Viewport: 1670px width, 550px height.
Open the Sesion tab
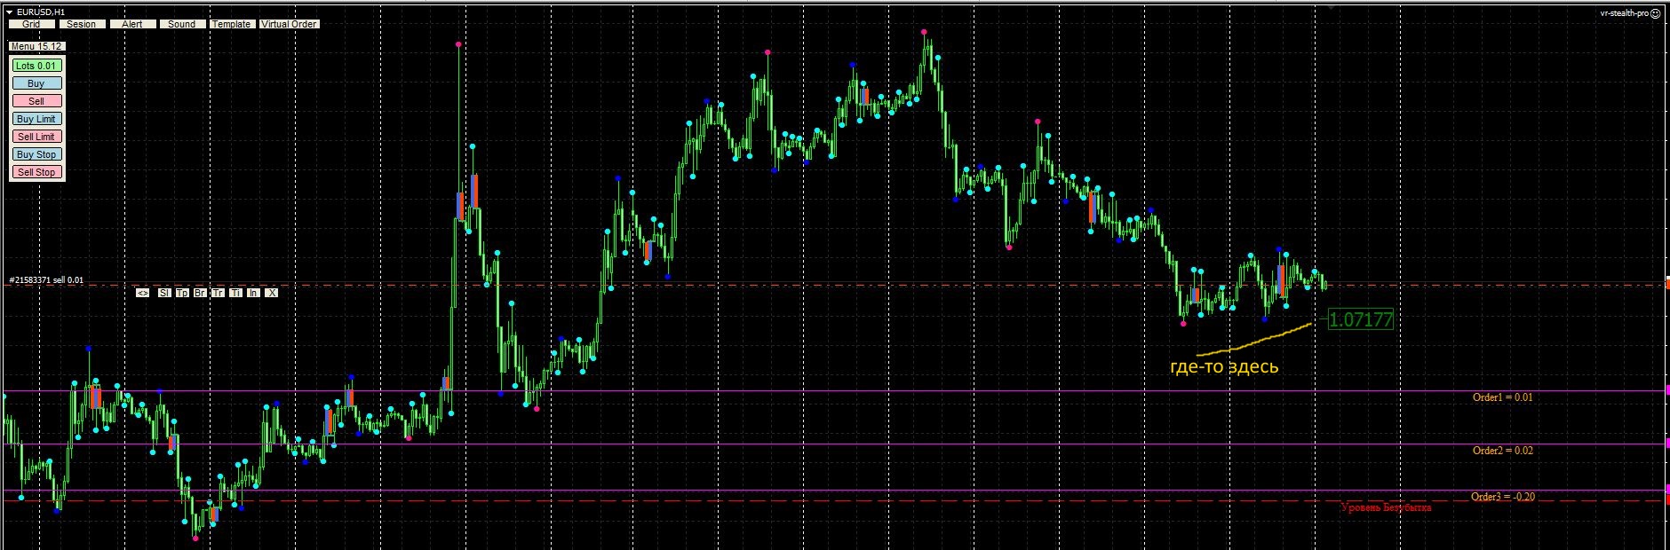pos(82,24)
